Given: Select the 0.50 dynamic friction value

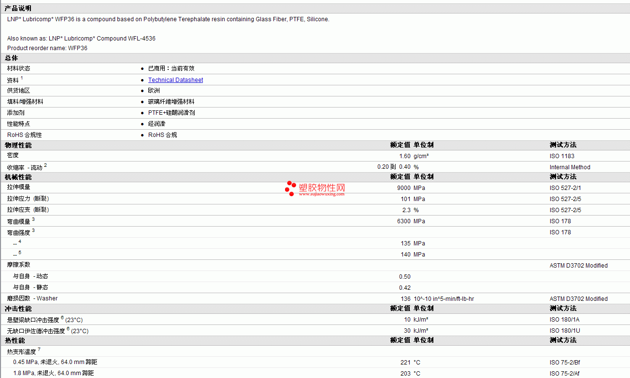Looking at the screenshot, I should tap(405, 277).
